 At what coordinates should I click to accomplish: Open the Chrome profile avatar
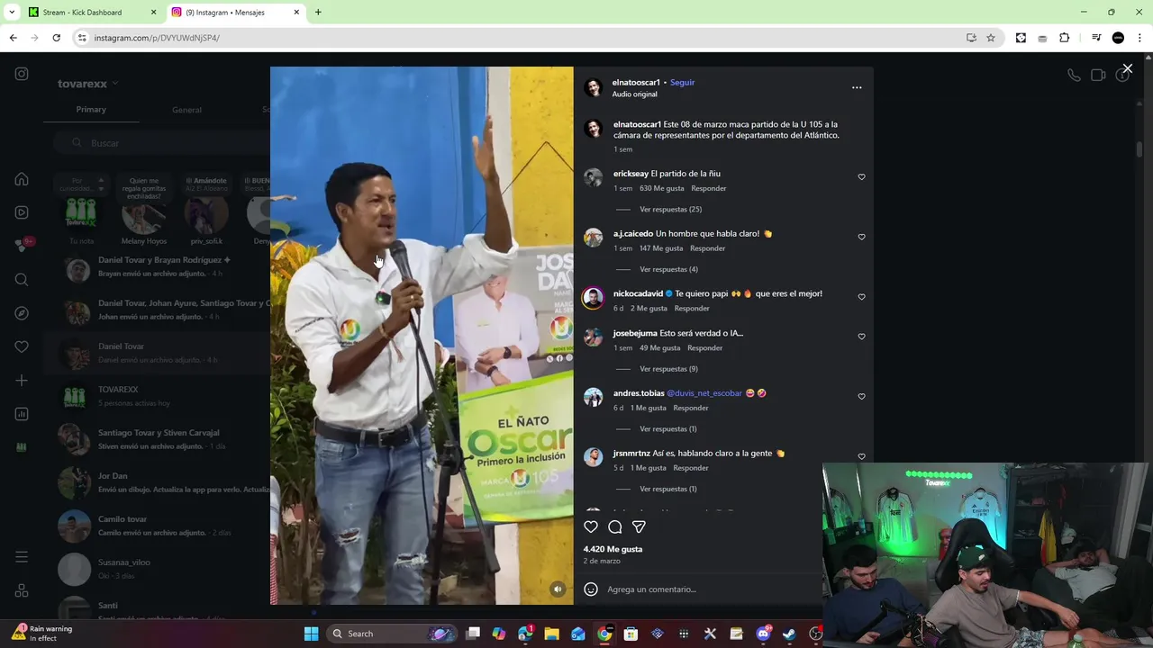pyautogui.click(x=1118, y=38)
